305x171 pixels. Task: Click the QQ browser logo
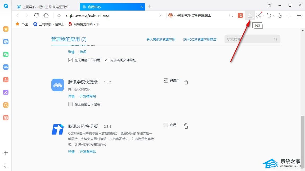coord(6,6)
